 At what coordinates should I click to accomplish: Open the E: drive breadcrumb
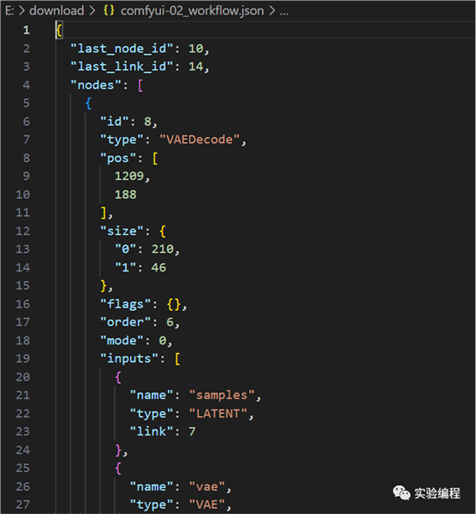click(9, 10)
